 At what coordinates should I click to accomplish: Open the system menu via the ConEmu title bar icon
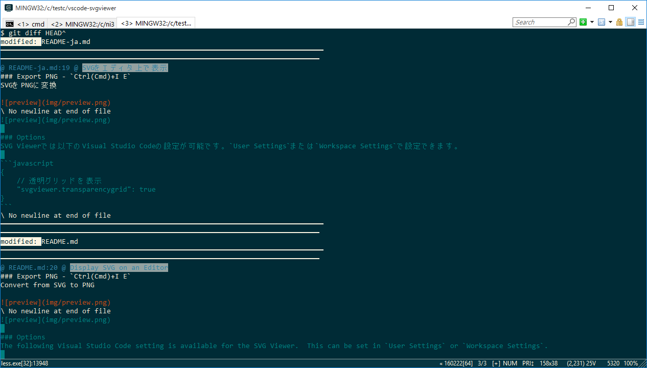pyautogui.click(x=8, y=8)
